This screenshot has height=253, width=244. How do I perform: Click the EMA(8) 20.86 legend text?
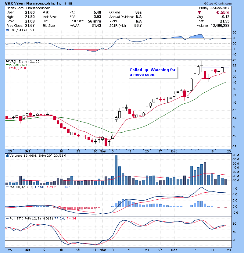point(18,68)
